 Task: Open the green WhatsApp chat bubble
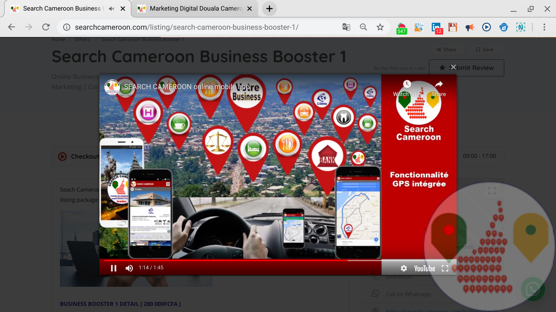[533, 289]
